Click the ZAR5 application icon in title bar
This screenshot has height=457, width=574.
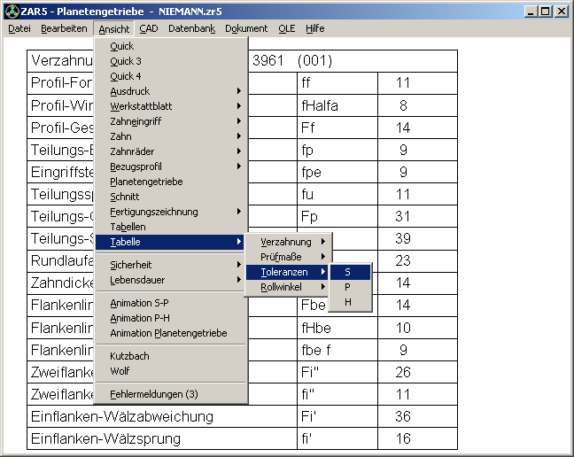coord(11,12)
